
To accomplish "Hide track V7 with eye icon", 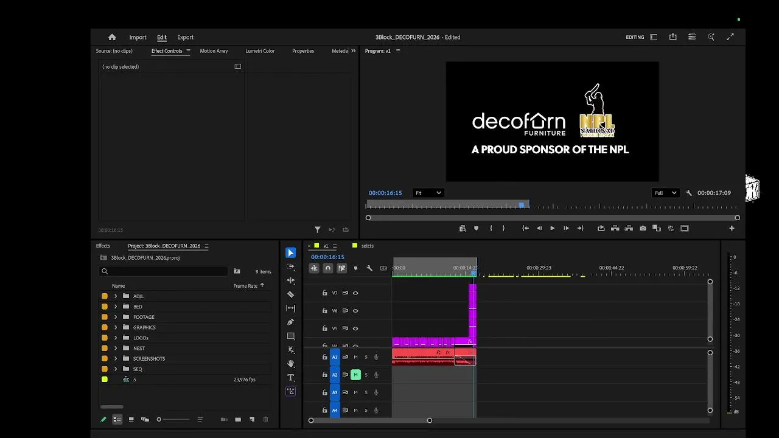I will pyautogui.click(x=355, y=293).
